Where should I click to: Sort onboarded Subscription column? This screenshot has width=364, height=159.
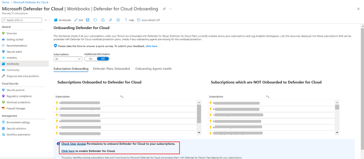point(122,97)
